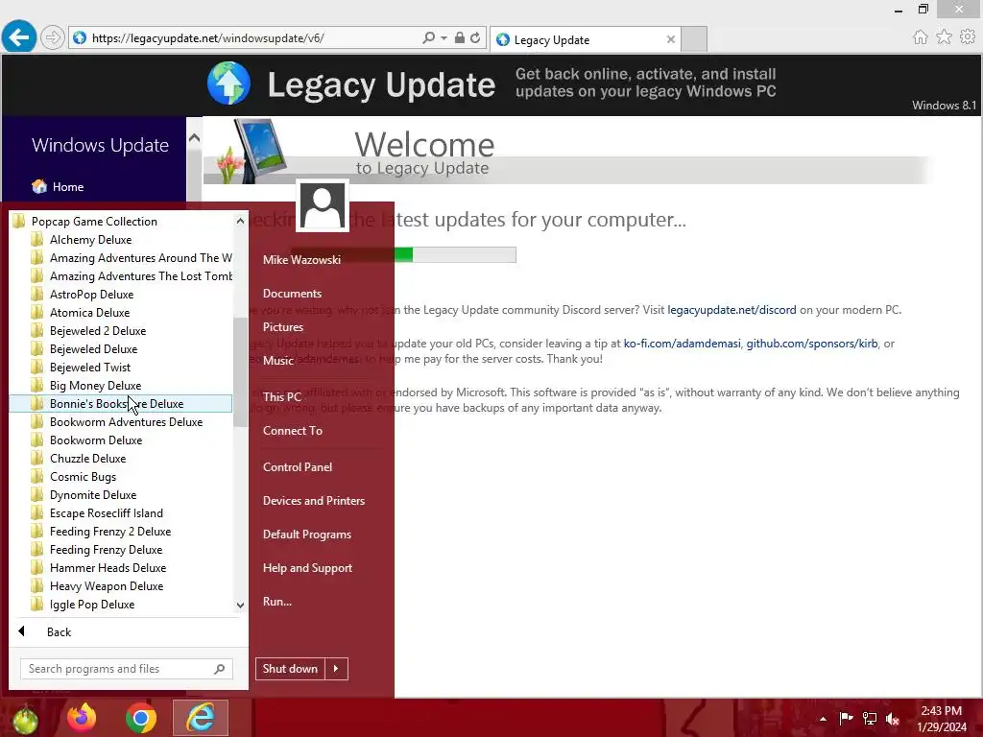Click Internet Explorer taskbar icon

[x=201, y=718]
